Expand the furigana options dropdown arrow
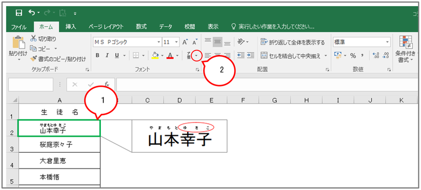Viewport: 421px width, 190px height. tap(197, 56)
